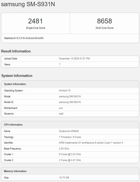Select the '10.75 GB' memory value
This screenshot has width=140, height=182.
tap(64, 178)
